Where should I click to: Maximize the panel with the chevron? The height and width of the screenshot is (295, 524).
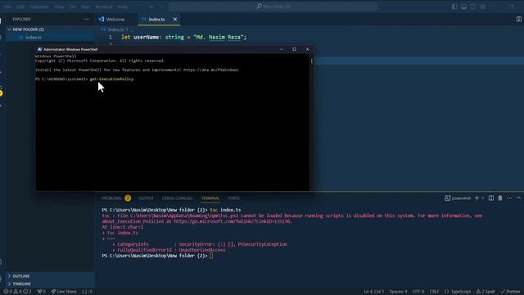click(518, 198)
